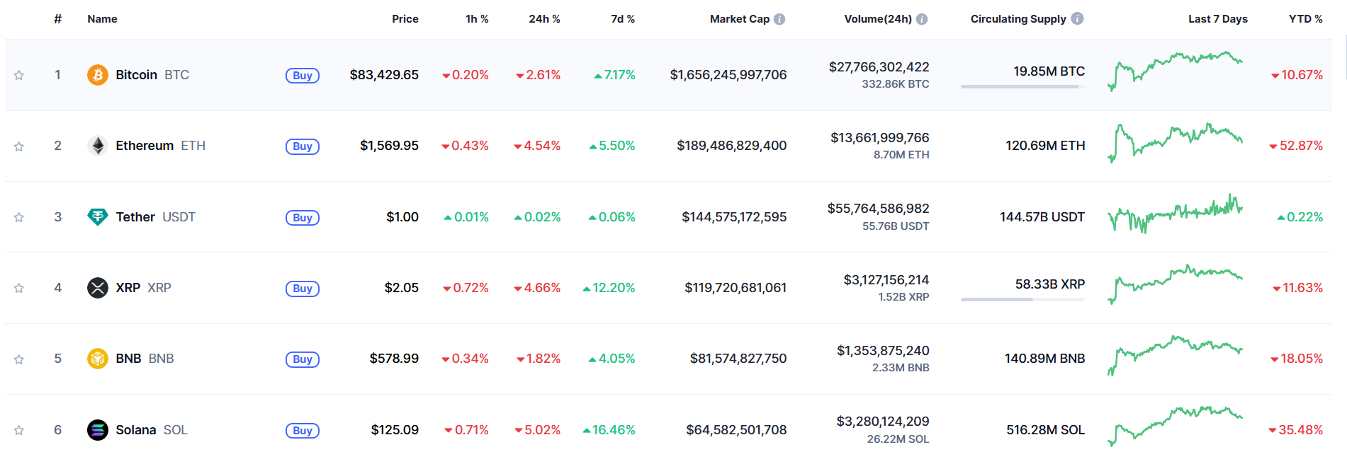This screenshot has width=1347, height=464.
Task: Star Solana to add to watchlist
Action: click(19, 430)
